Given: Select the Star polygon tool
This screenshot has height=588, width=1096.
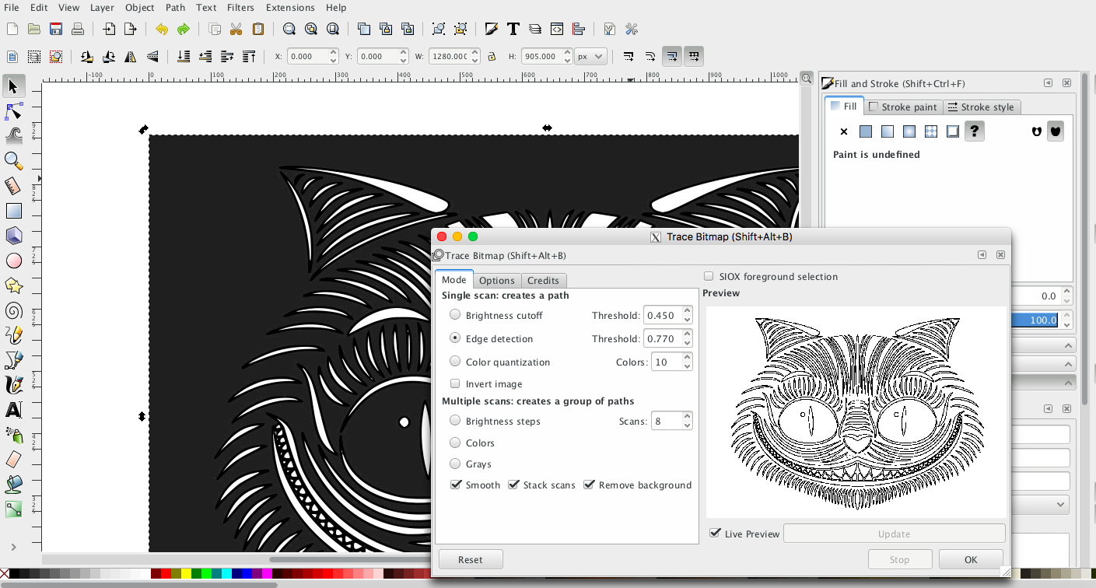Looking at the screenshot, I should pos(13,285).
